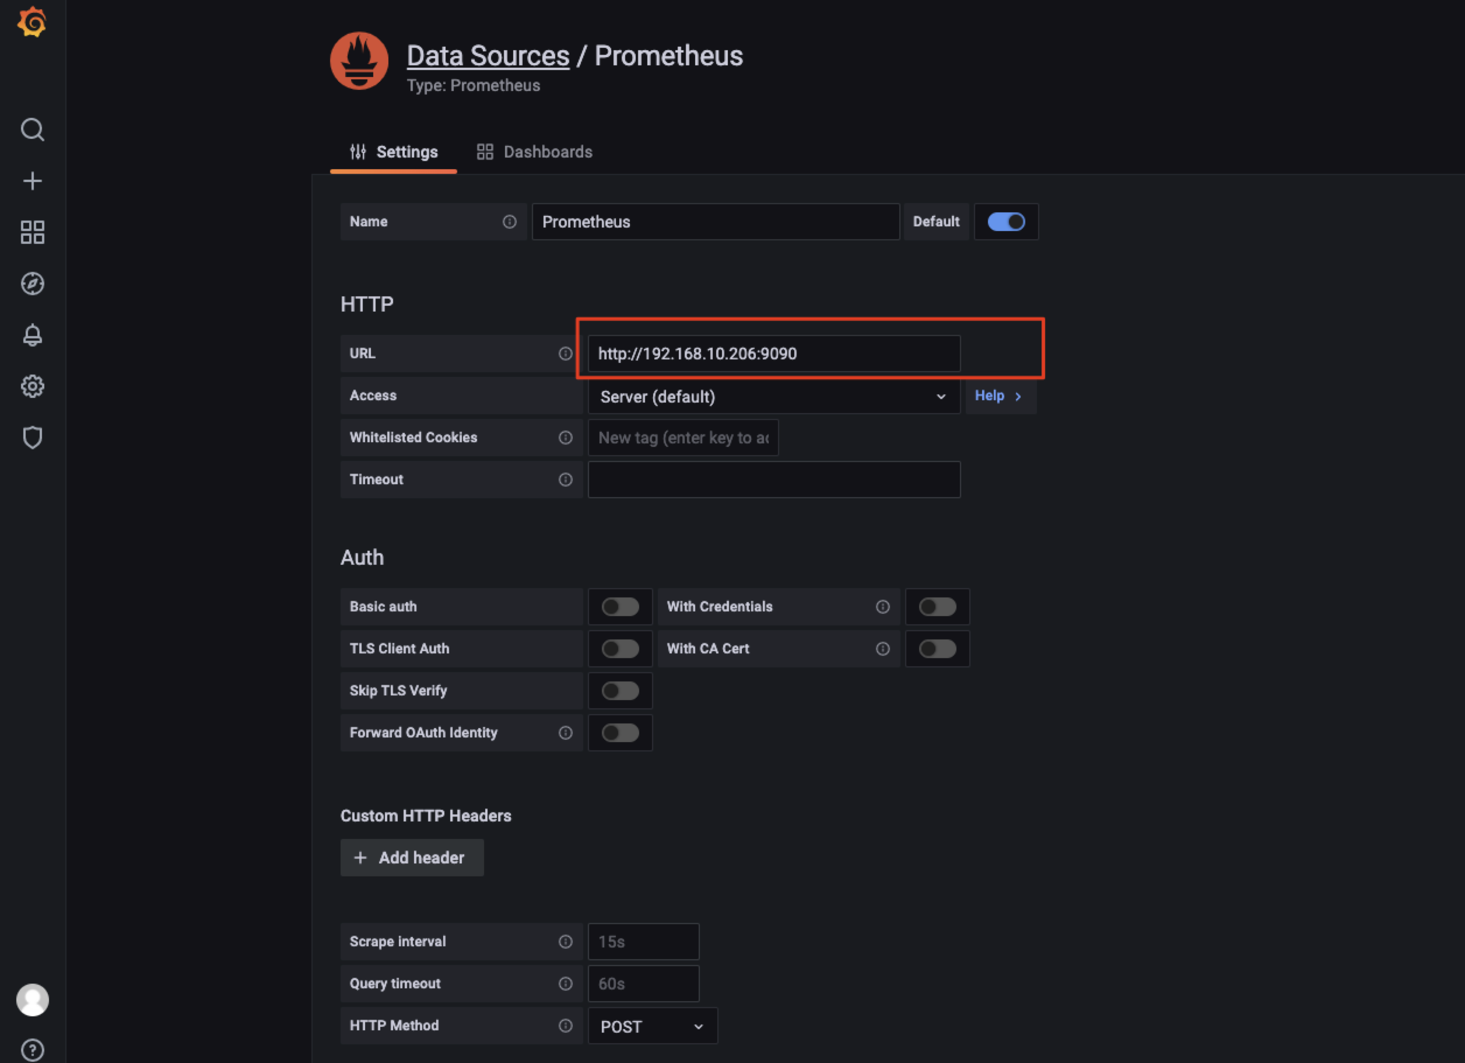Click the Add header button
Image resolution: width=1465 pixels, height=1063 pixels.
tap(412, 858)
